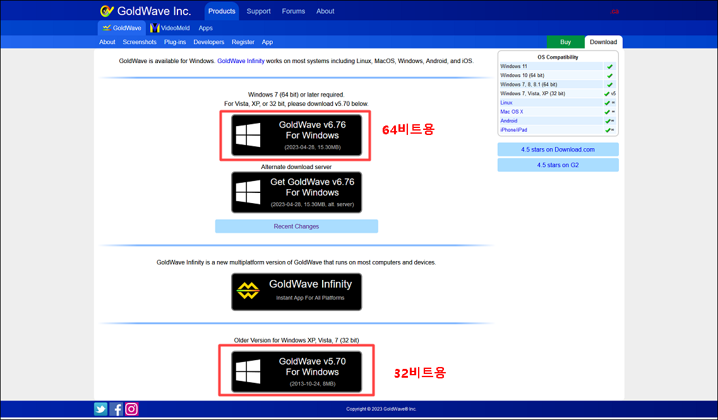The width and height of the screenshot is (718, 420).
Task: Click the Windows logo on alternate server button
Action: 248,192
